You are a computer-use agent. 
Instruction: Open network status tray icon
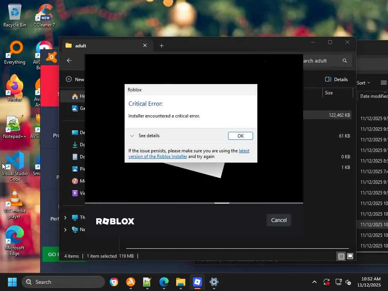tap(338, 282)
